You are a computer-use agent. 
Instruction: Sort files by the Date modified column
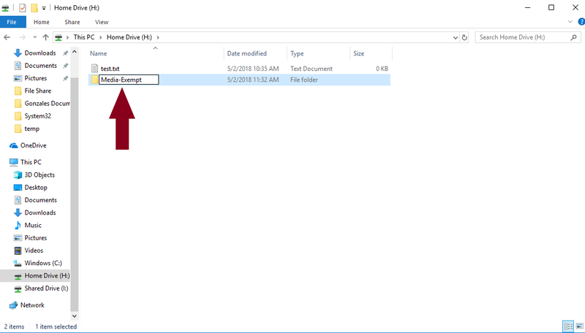(246, 53)
